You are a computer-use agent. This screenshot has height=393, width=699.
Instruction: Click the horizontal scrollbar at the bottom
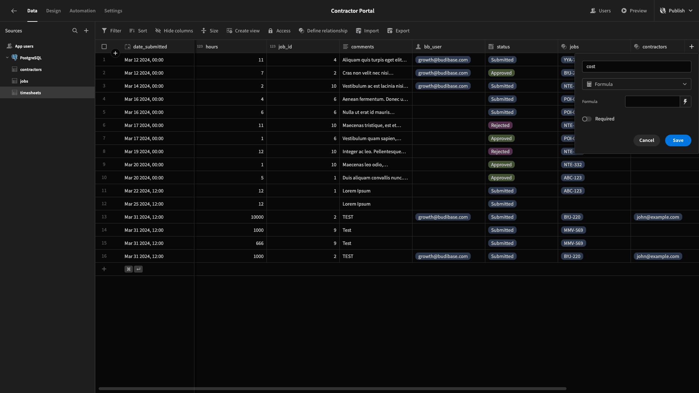coord(332,389)
